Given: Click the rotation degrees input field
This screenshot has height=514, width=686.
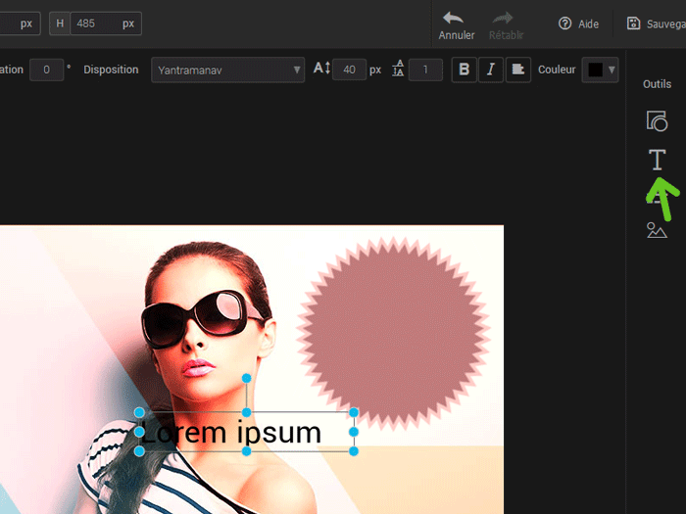Looking at the screenshot, I should coord(46,70).
